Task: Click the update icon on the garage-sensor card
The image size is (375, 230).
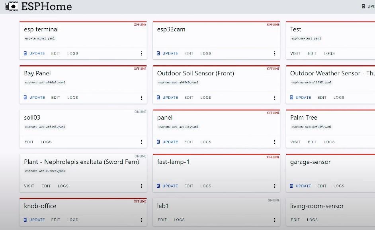Action: (291, 186)
